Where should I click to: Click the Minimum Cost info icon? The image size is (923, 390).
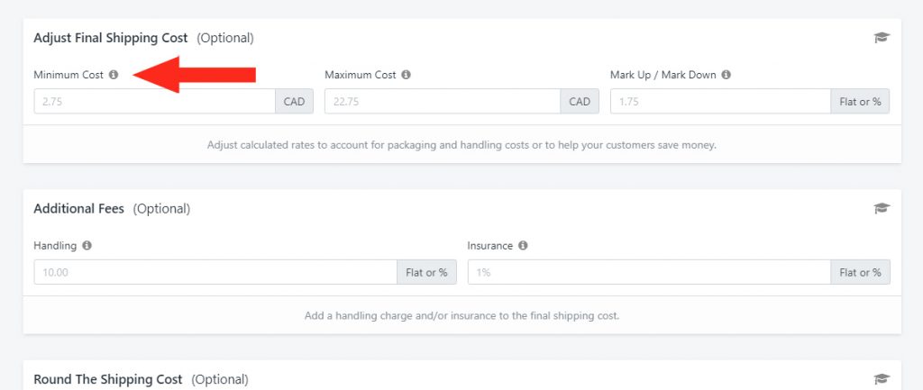click(114, 75)
